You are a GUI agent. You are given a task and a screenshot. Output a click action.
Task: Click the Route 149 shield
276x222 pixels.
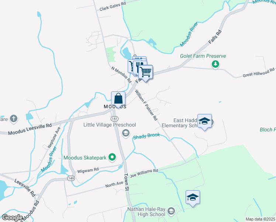[x=71, y=178]
